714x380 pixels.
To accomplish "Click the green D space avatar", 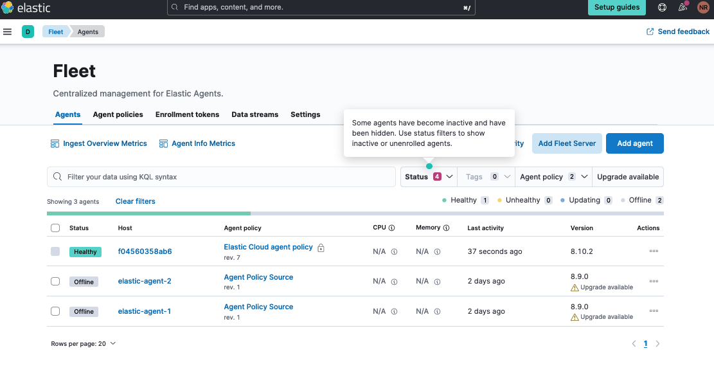I will point(28,32).
